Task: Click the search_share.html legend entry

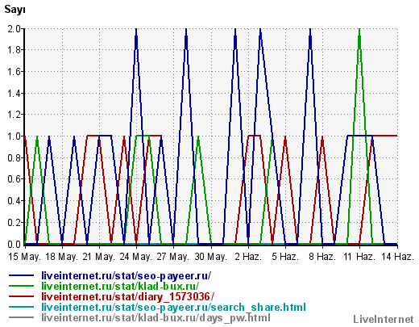Action: (173, 308)
